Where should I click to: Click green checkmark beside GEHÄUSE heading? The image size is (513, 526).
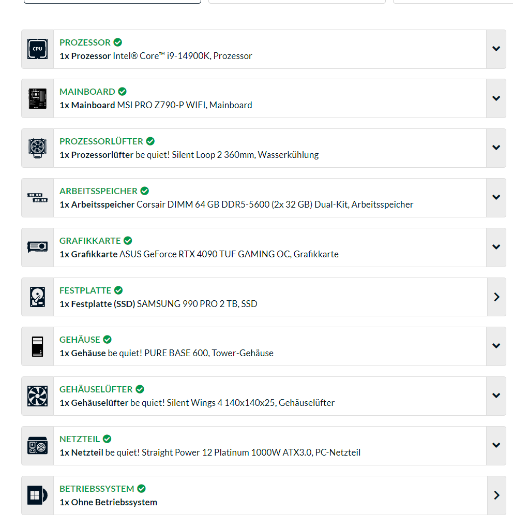pos(107,340)
